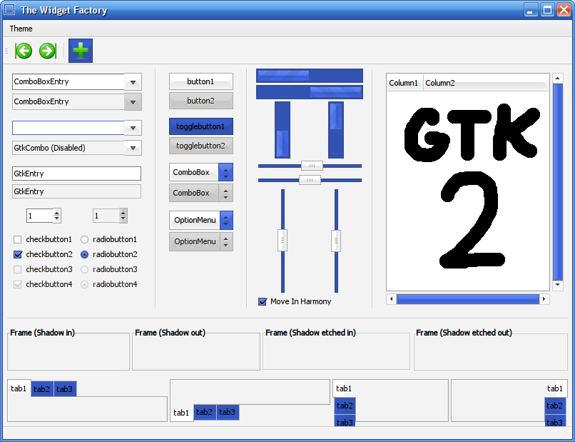Click the upper horizontal slider handle
575x442 pixels.
[312, 166]
